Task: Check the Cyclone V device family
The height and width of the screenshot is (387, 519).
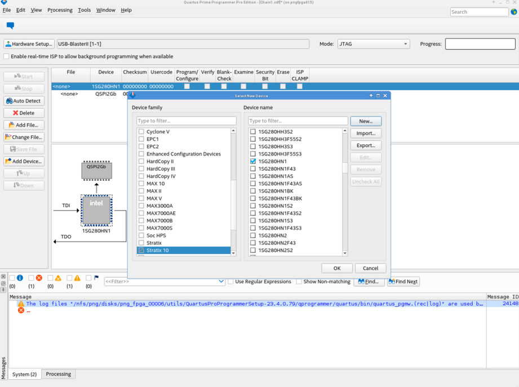Action: pos(141,132)
